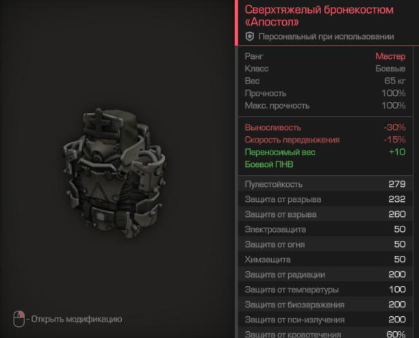The image size is (419, 338).
Task: Click the mouse icon for opening modification
Action: tap(19, 319)
